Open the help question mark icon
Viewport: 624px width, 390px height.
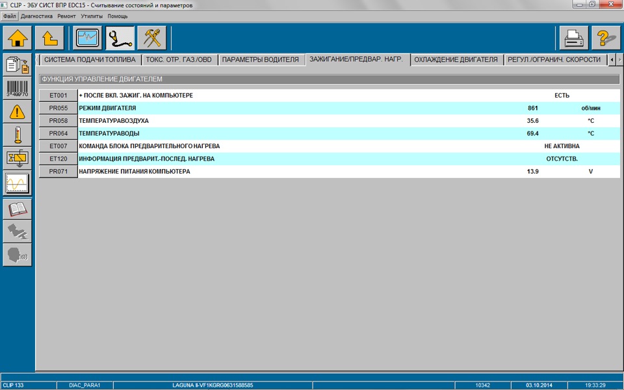pyautogui.click(x=606, y=38)
